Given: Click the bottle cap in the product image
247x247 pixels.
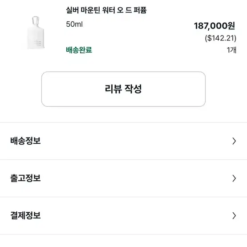Looking at the screenshot, I should pos(36,20).
